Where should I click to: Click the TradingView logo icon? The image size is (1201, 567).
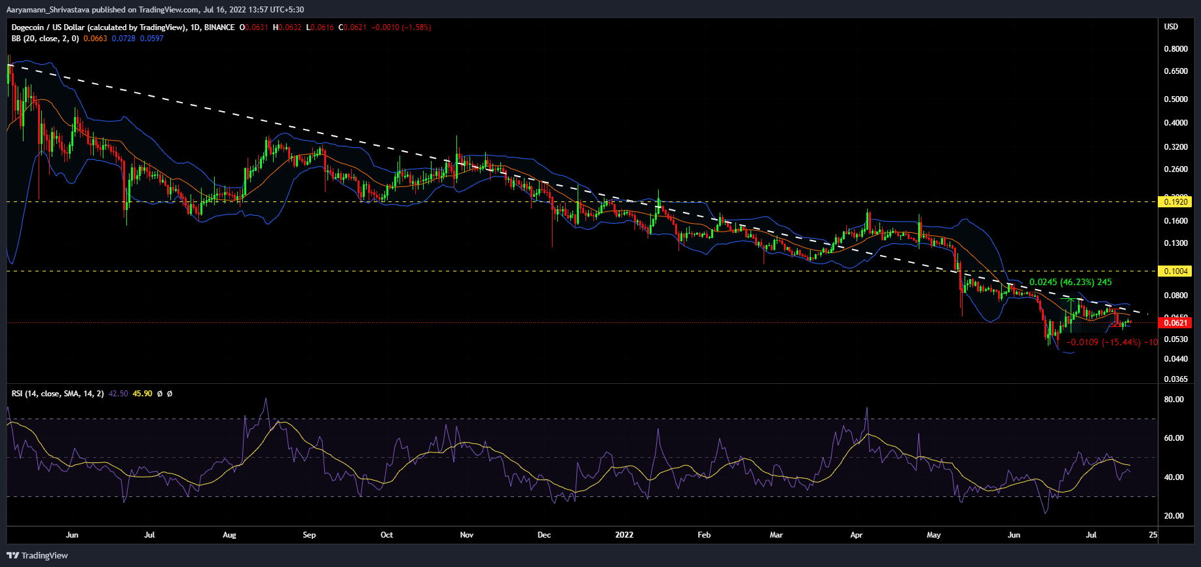[12, 555]
